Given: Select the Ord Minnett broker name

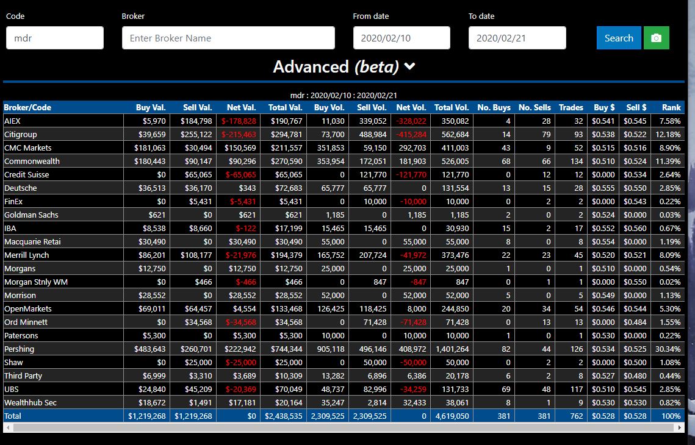Looking at the screenshot, I should tap(26, 322).
